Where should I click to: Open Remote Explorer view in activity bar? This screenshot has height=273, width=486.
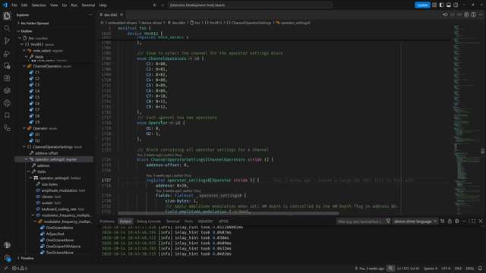pyautogui.click(x=7, y=66)
